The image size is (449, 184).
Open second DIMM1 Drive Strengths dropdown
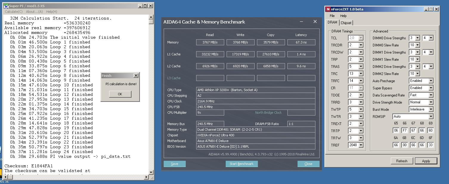point(431,52)
